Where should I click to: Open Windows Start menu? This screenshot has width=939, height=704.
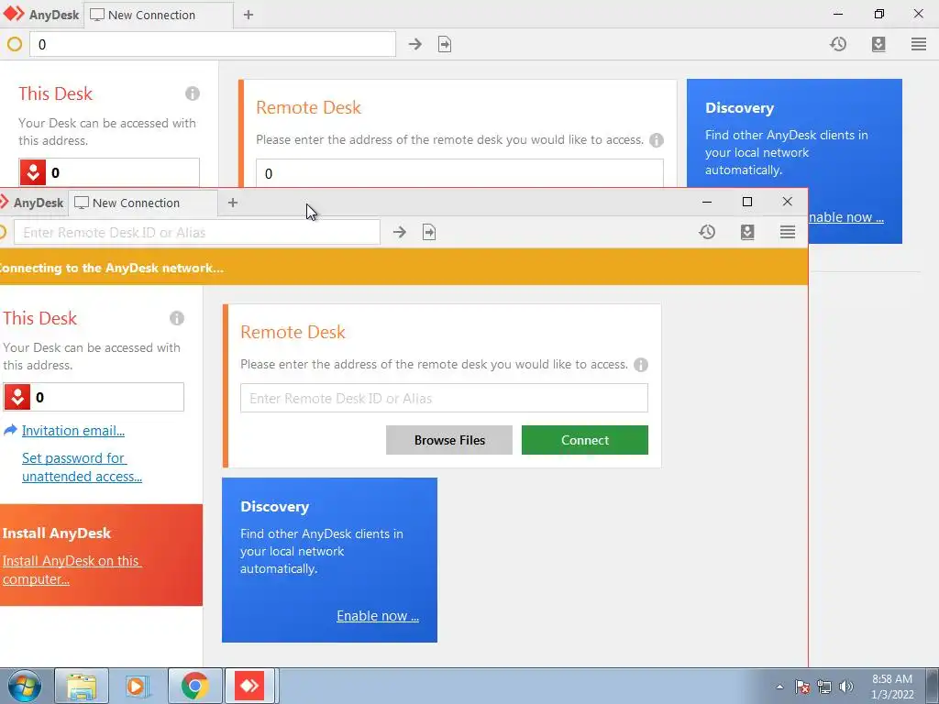[x=25, y=686]
